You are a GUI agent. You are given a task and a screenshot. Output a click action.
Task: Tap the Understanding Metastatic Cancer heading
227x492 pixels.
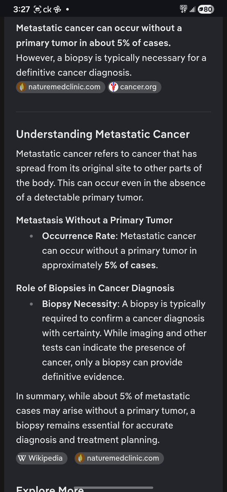coord(103,134)
